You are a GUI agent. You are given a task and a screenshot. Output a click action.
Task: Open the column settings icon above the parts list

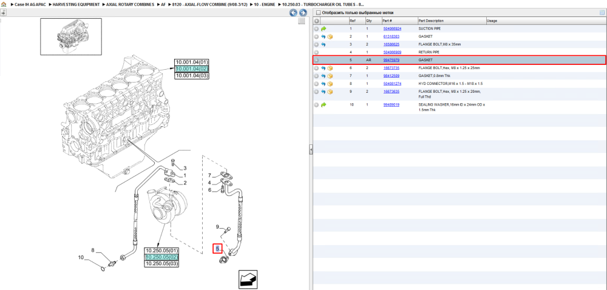click(602, 12)
